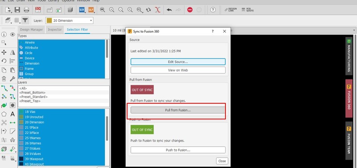Screen dimensions: 357x168
Task: Click the PCB Quote toolbar icon
Action: 248,10
